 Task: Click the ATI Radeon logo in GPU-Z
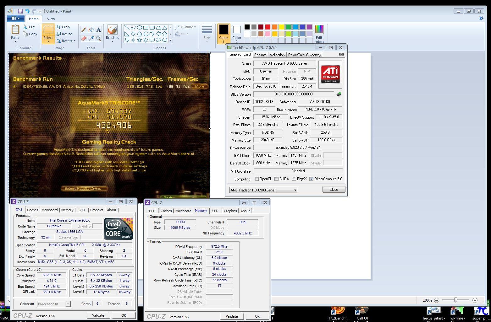(330, 74)
